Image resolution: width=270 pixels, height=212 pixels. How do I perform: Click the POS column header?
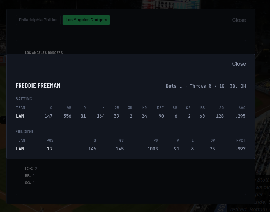(50, 140)
